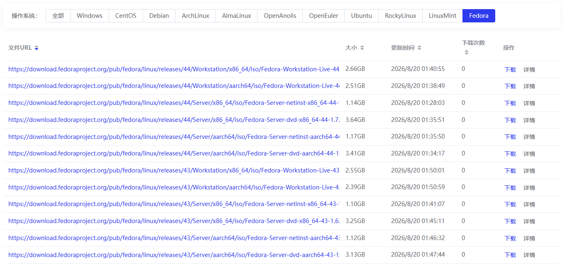The width and height of the screenshot is (567, 267).
Task: View 详情 in the 2.39GB row
Action: coord(529,188)
